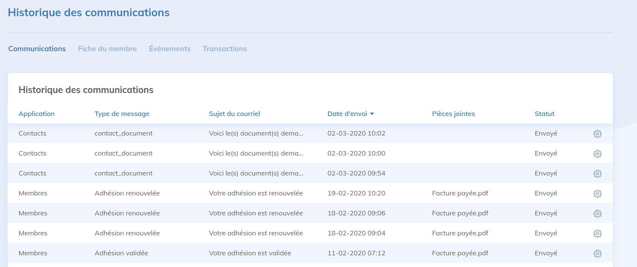This screenshot has height=267, width=637.
Task: Select the Votre adhésion est validée subject
Action: [250, 253]
